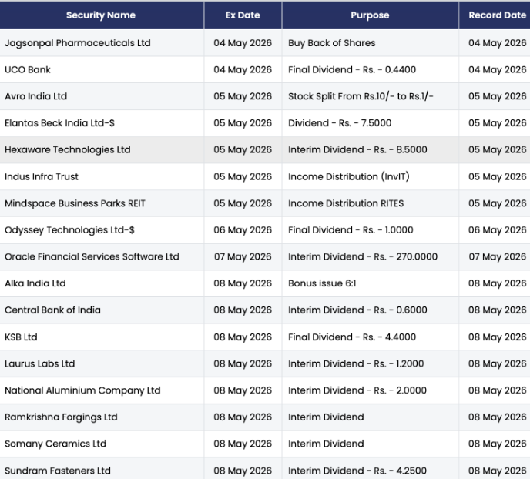
Task: Click the Purpose column header
Action: pos(370,15)
